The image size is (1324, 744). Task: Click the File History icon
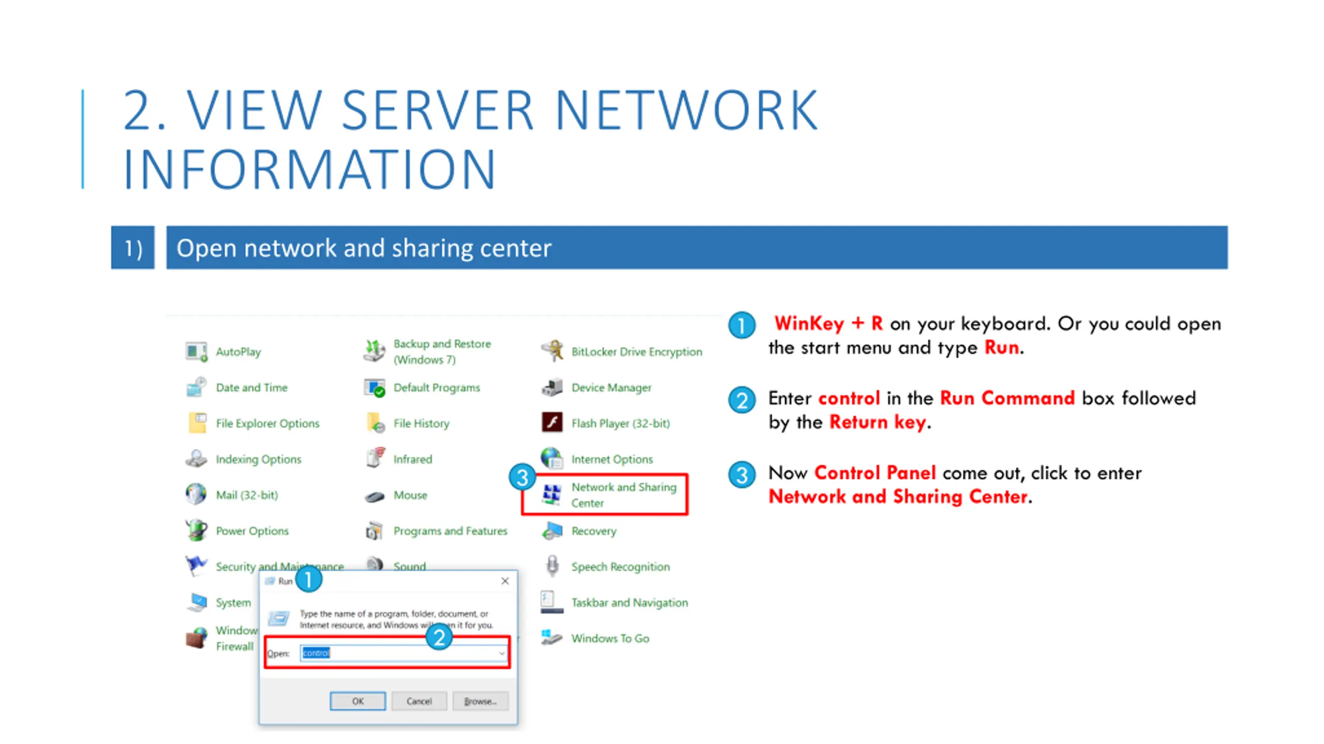(375, 423)
